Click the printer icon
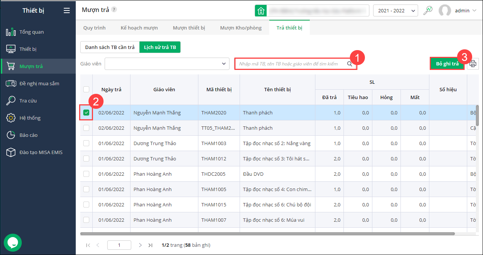Viewport: 483px width, 255px height. [472, 64]
